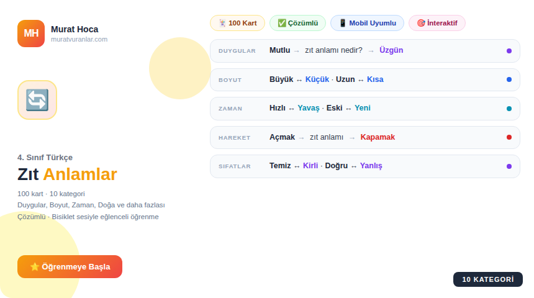Click the word Eski
This screenshot has width=534, height=298.
(334, 108)
